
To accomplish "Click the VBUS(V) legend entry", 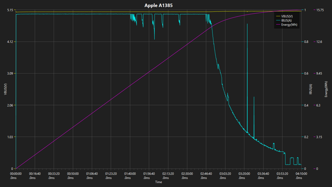I will tap(286, 16).
